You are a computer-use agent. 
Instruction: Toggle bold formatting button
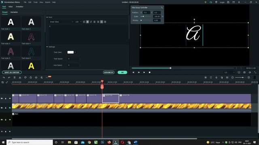87,22
